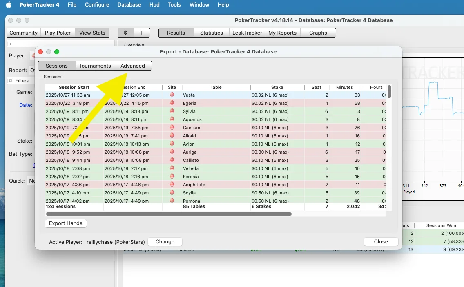Switch to tournament mode with T toggle

tap(142, 33)
